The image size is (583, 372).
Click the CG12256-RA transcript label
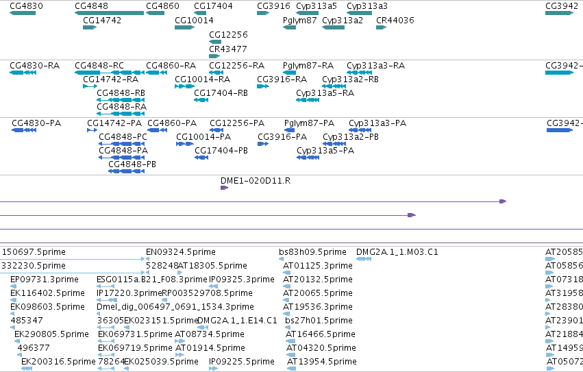(x=237, y=66)
